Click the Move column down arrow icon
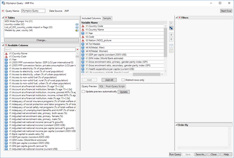 point(171,39)
